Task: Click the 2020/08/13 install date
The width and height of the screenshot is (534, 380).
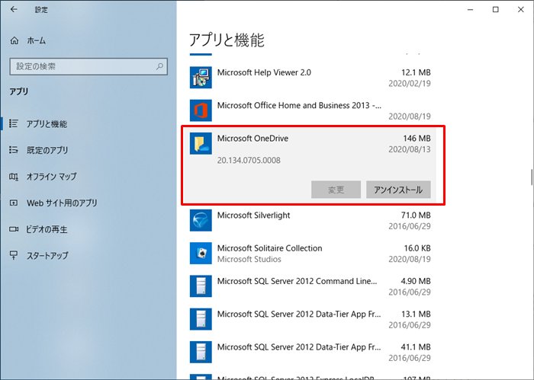Action: [410, 149]
